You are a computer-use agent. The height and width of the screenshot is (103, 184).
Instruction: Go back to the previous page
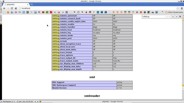pos(4,8)
